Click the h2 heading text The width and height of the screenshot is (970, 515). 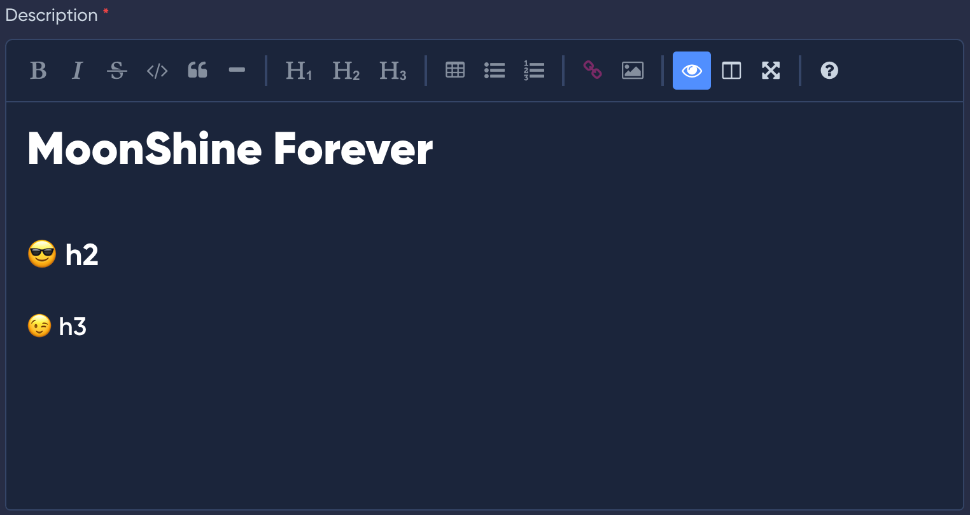(x=82, y=255)
